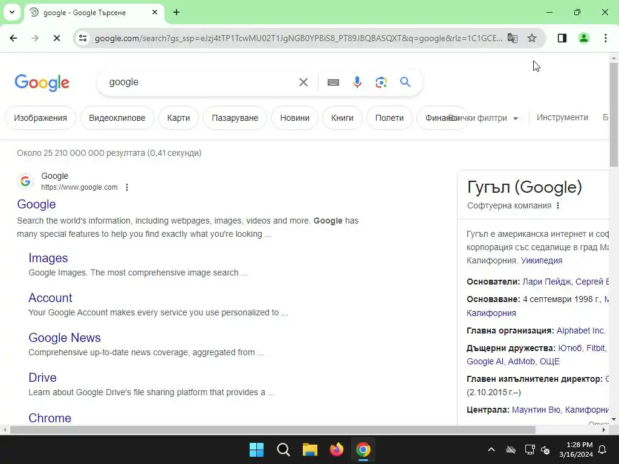Click the muted volume tray icon
This screenshot has height=464, width=619.
(x=546, y=449)
